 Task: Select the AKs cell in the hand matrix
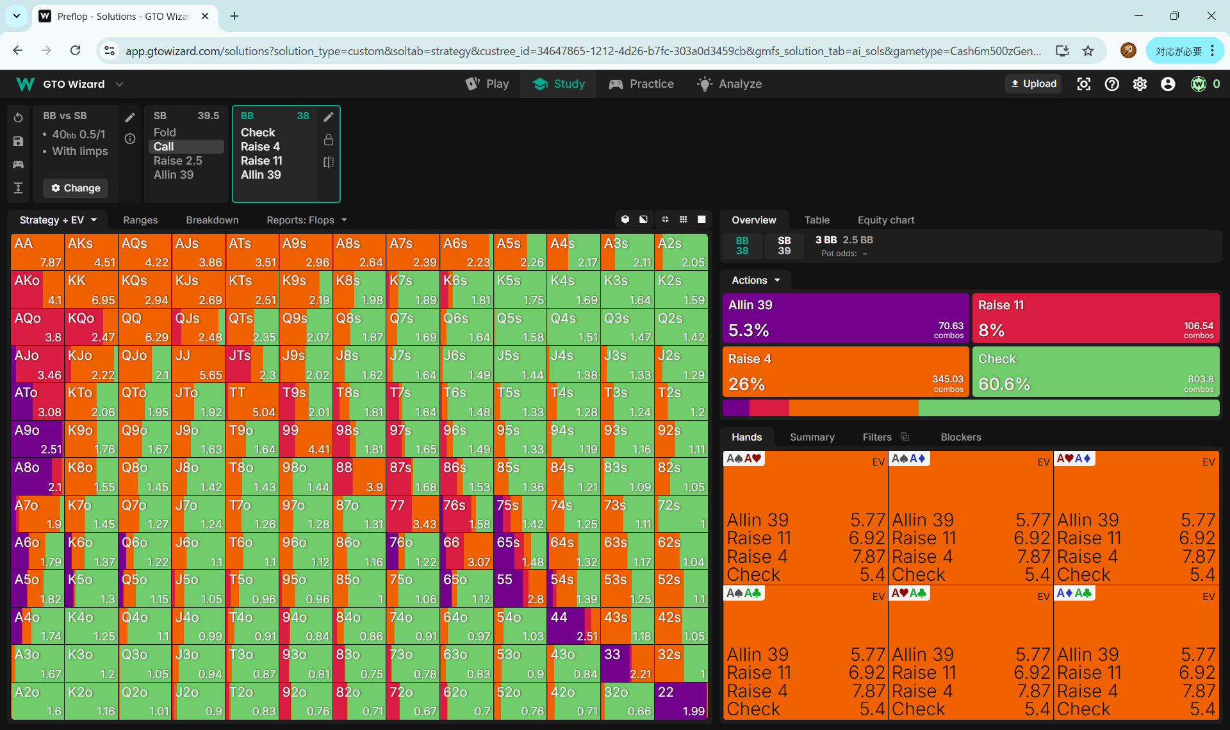pyautogui.click(x=91, y=252)
